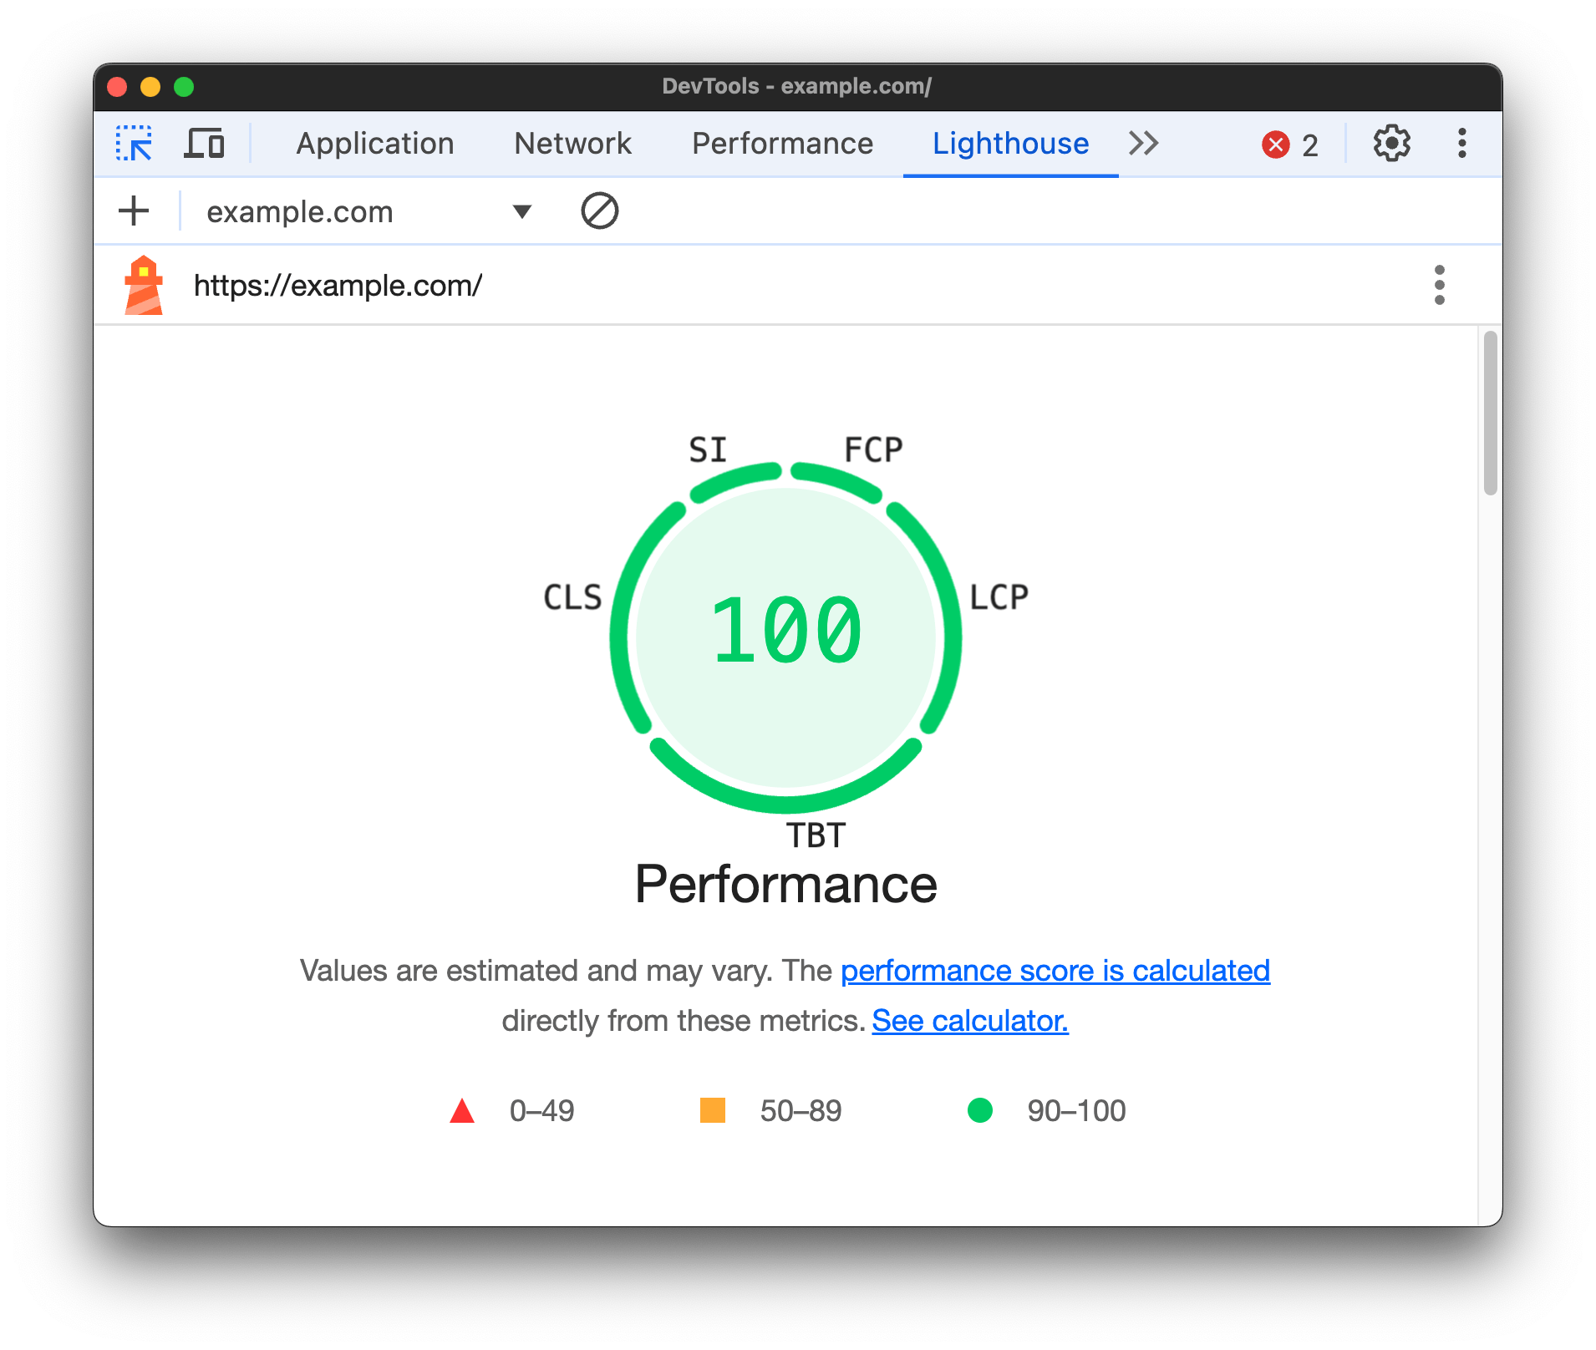Click the clear Lighthouse reports icon

tap(598, 211)
